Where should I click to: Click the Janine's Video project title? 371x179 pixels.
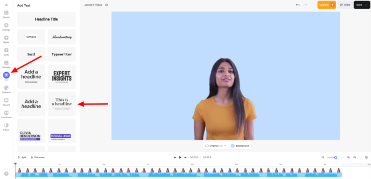coord(93,5)
